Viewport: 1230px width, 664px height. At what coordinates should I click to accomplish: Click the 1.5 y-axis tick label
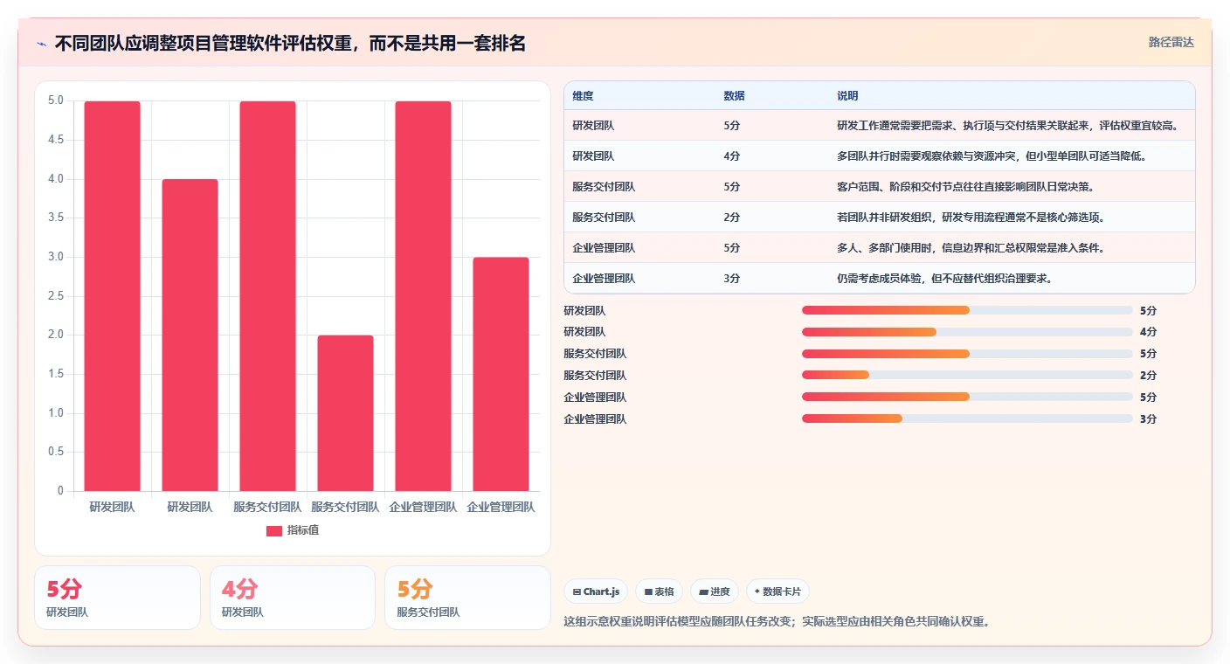click(55, 374)
